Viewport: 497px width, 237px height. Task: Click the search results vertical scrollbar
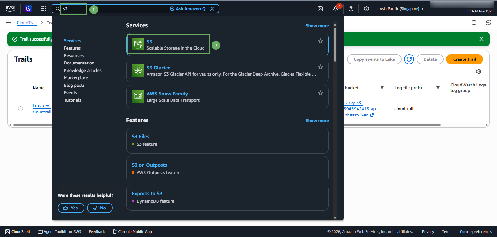point(335,45)
